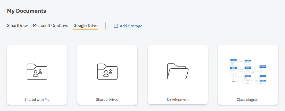The width and height of the screenshot is (285, 111).
Task: Click the My Documents heading
Action: point(27,11)
